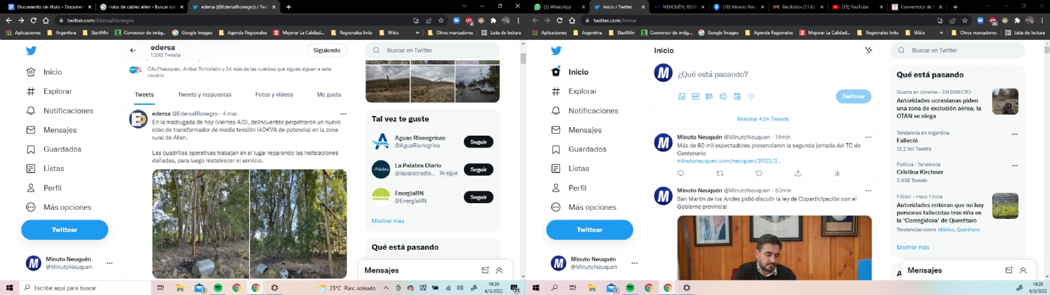Expand the Mensajes drawer in edersa window
Image resolution: width=1050 pixels, height=295 pixels.
click(499, 270)
